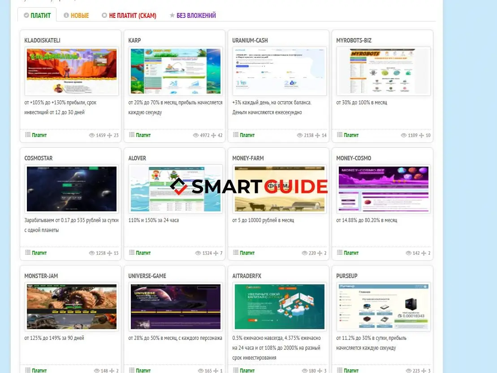Click the list icon under KLADOISKATELI card
The image size is (497, 373).
click(27, 135)
